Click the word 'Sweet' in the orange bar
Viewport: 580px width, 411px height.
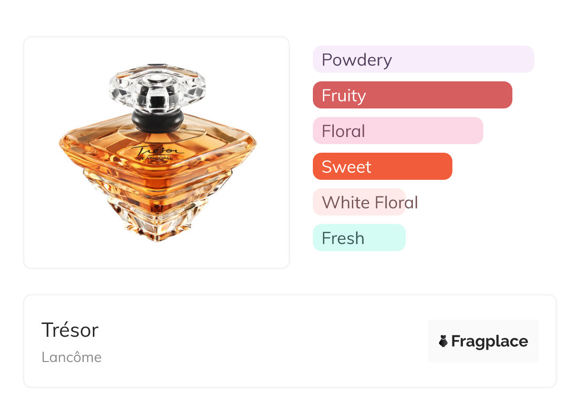346,167
